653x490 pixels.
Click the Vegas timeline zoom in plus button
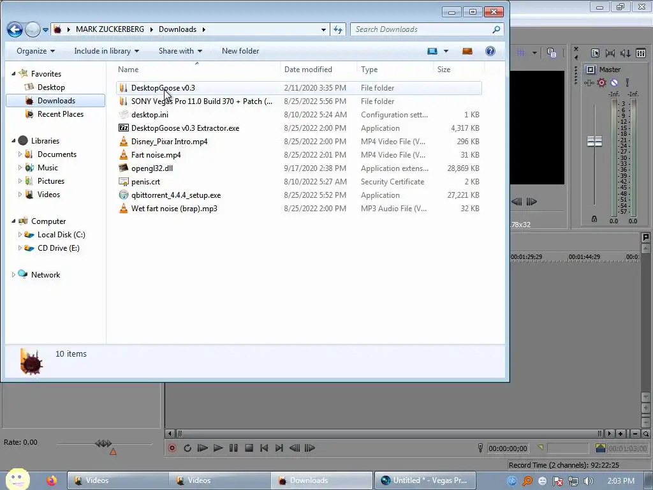(620, 434)
